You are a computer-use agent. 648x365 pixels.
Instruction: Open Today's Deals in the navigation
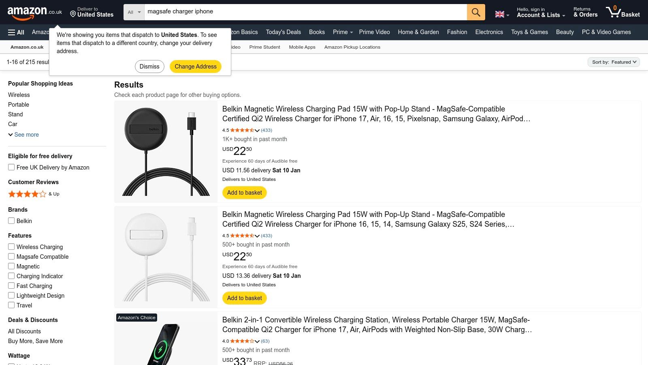click(283, 32)
